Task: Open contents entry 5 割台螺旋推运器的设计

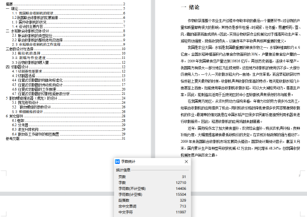Action: click(x=66, y=98)
